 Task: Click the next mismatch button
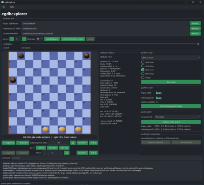click(x=186, y=143)
